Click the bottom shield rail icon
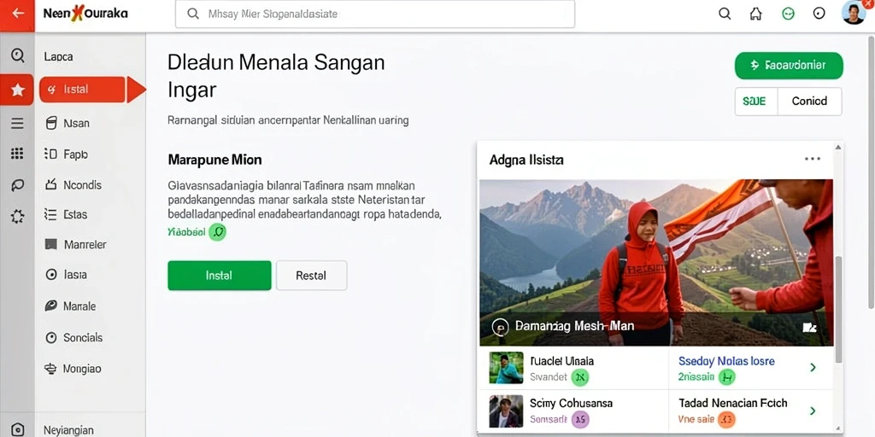 pos(17,429)
